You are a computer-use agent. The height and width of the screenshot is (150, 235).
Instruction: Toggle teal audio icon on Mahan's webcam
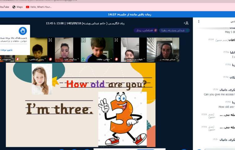coord(84,59)
